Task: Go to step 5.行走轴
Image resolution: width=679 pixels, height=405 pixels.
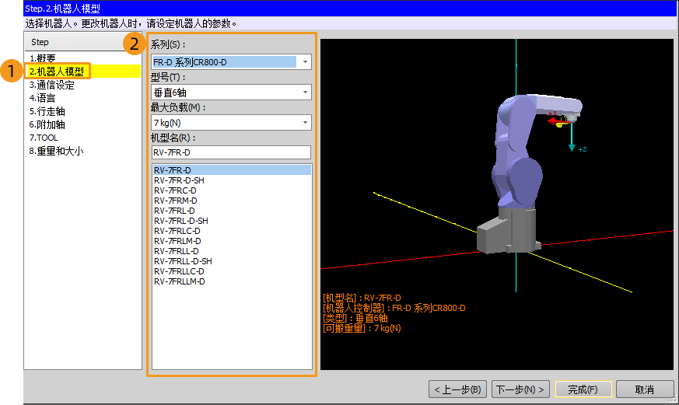Action: pos(47,111)
